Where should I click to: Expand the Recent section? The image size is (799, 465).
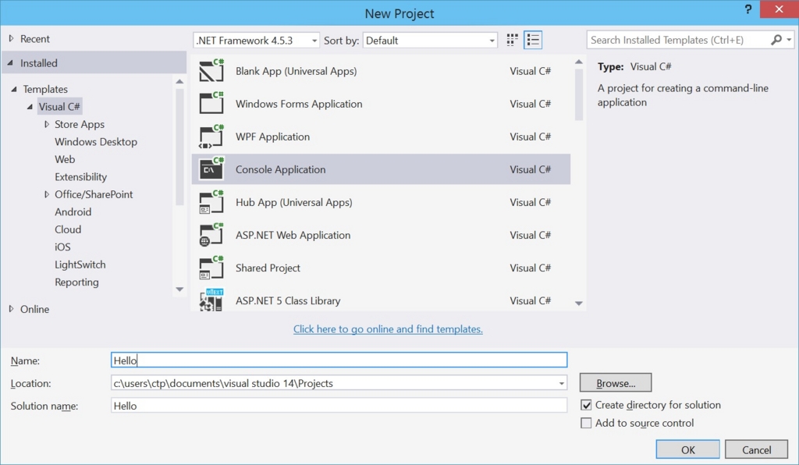point(11,38)
